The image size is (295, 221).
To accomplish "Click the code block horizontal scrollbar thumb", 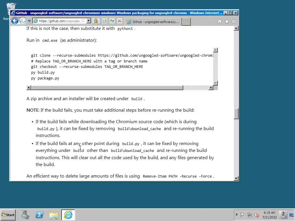I will point(107,87).
